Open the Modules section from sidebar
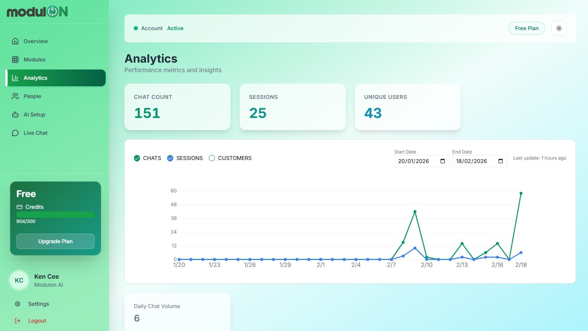 point(15,60)
